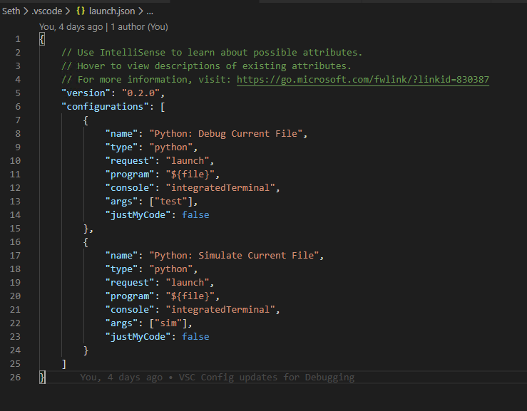
Task: Expand the breadcrumb ellipsis symbol list
Action: click(150, 11)
